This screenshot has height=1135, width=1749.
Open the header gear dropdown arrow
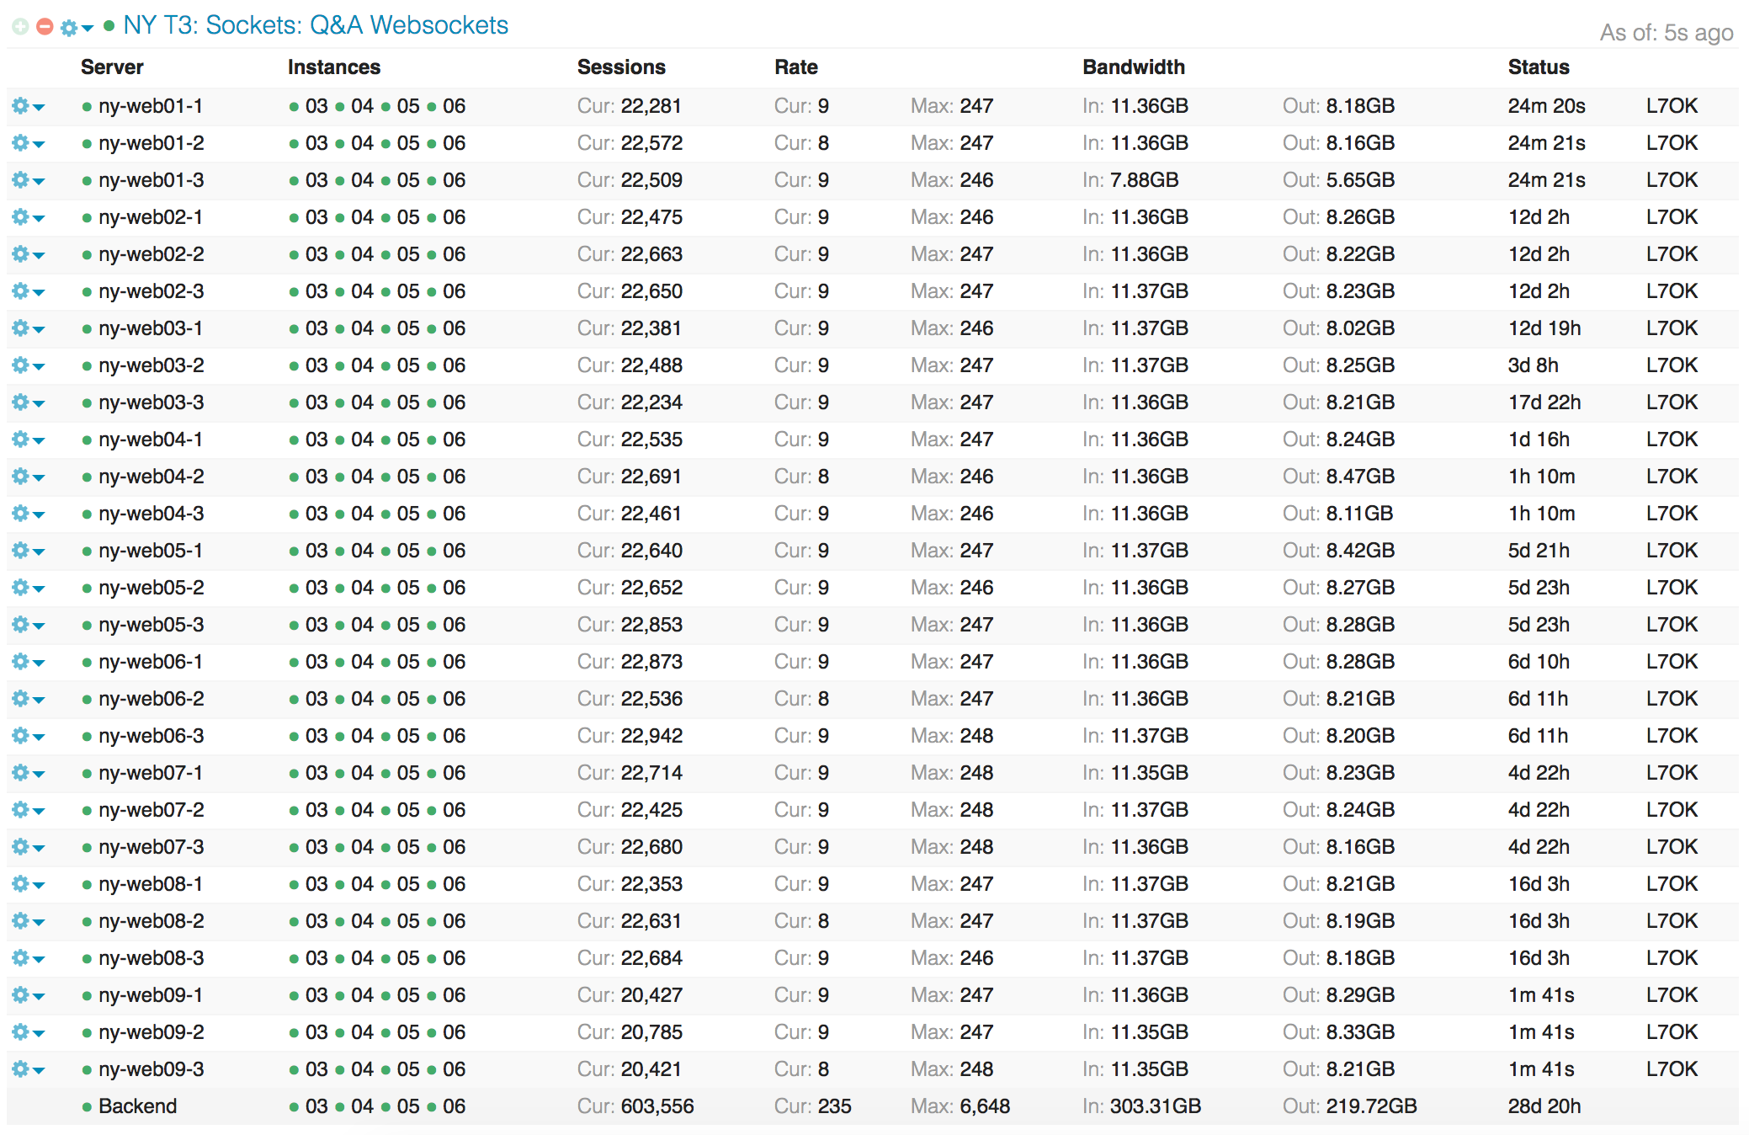pyautogui.click(x=87, y=27)
